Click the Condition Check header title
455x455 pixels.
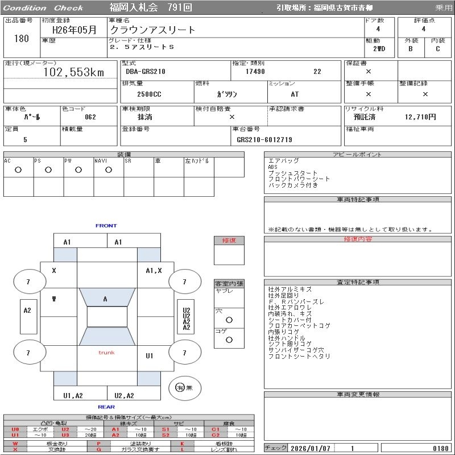pyautogui.click(x=43, y=8)
